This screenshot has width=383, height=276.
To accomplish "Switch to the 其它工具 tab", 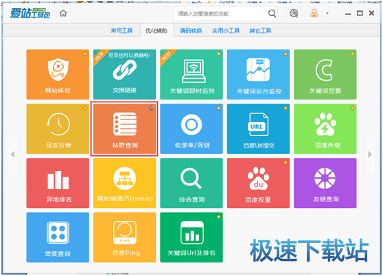I will click(260, 31).
